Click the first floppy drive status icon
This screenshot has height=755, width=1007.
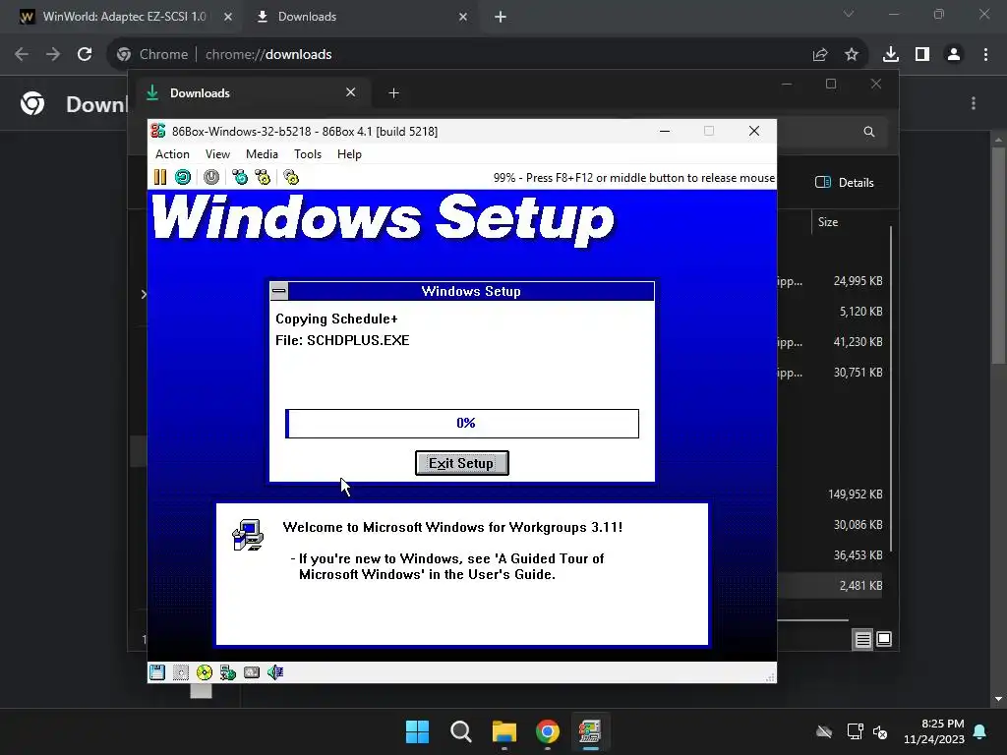[x=157, y=672]
